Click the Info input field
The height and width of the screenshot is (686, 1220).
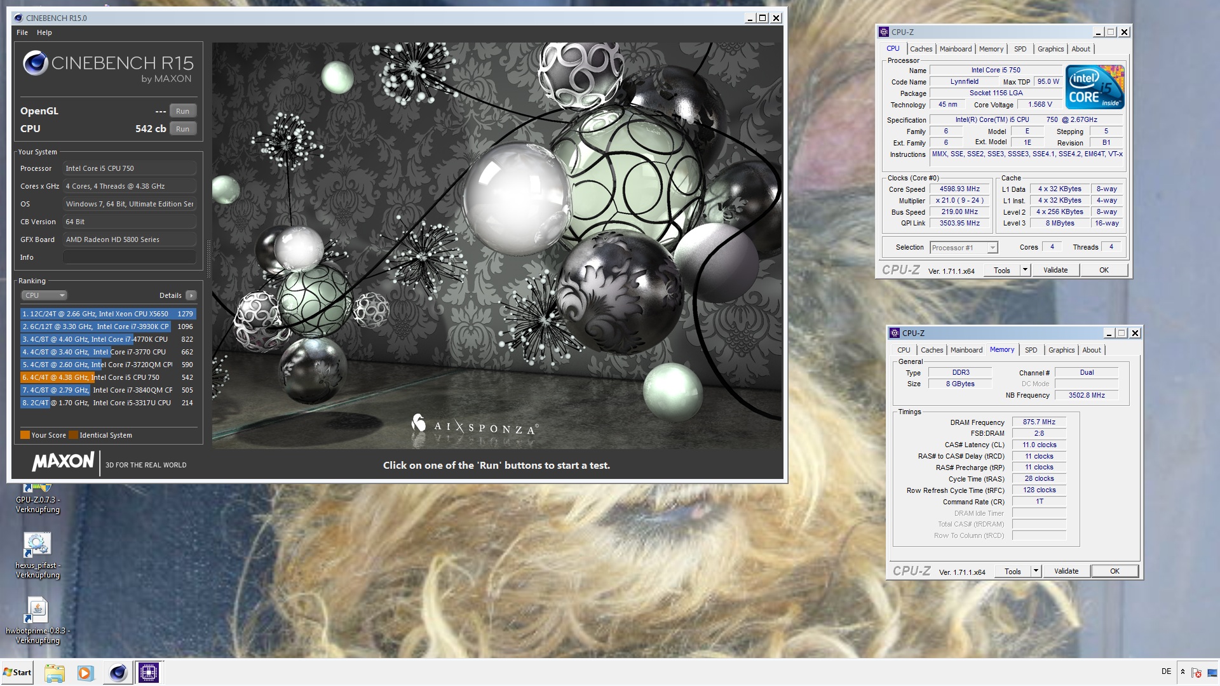pos(130,257)
